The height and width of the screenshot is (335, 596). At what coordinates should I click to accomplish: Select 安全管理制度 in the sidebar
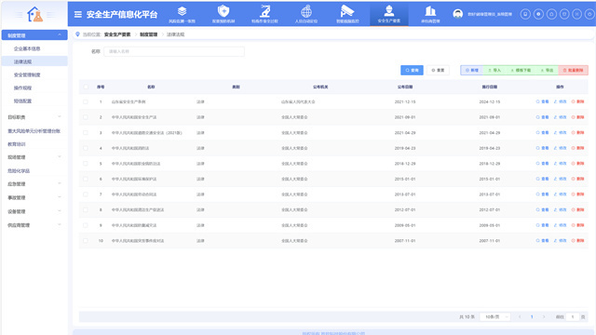coord(27,74)
